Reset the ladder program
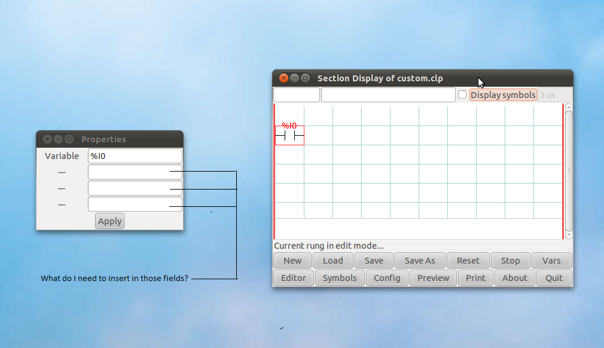This screenshot has width=604, height=348. [x=468, y=261]
